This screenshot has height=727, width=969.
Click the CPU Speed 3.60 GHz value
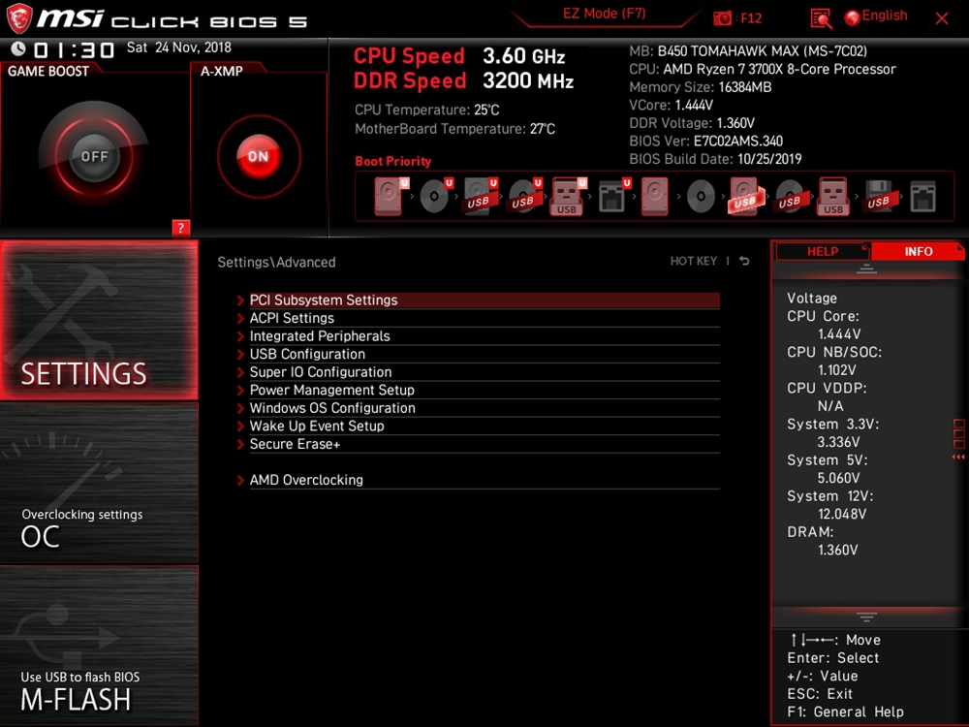[x=523, y=56]
